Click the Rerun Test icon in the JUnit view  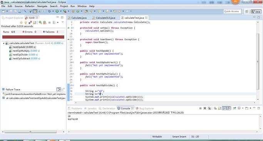pyautogui.click(x=40, y=22)
